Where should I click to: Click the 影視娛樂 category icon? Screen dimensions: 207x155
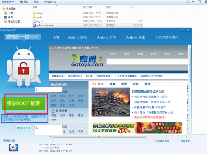pos(53,111)
